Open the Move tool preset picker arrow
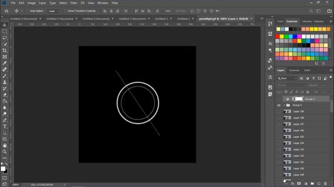 22,11
